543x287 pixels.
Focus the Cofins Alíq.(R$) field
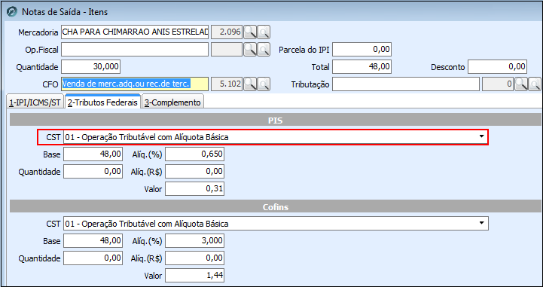point(194,258)
